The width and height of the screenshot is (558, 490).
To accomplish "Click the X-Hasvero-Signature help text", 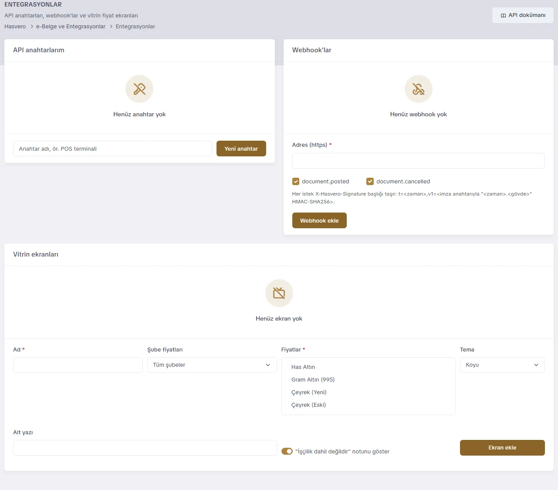I will [412, 198].
